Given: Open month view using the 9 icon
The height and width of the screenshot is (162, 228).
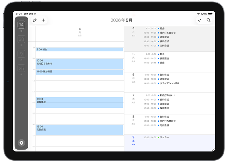Looking at the screenshot, I should pyautogui.click(x=21, y=55).
